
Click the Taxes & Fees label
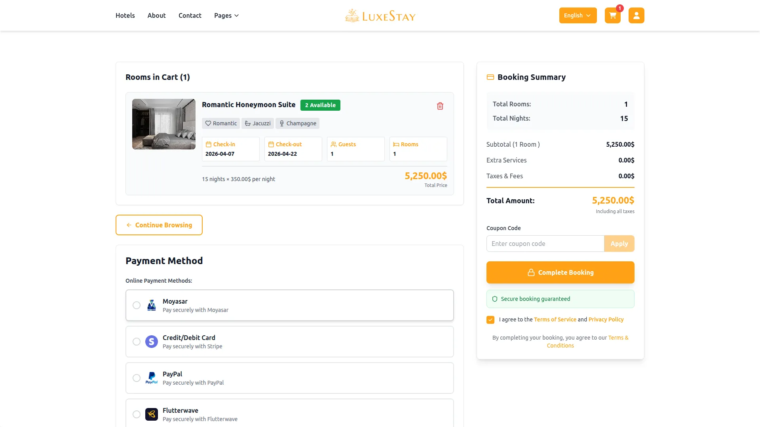504,176
